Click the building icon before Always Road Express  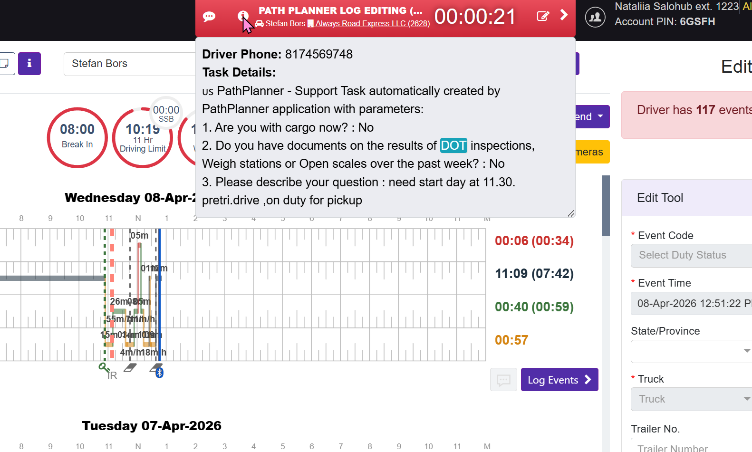310,23
